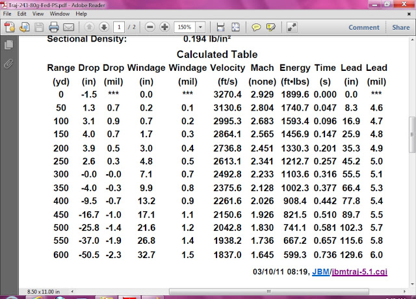Click the Mach column header
The image size is (416, 299).
pyautogui.click(x=262, y=68)
